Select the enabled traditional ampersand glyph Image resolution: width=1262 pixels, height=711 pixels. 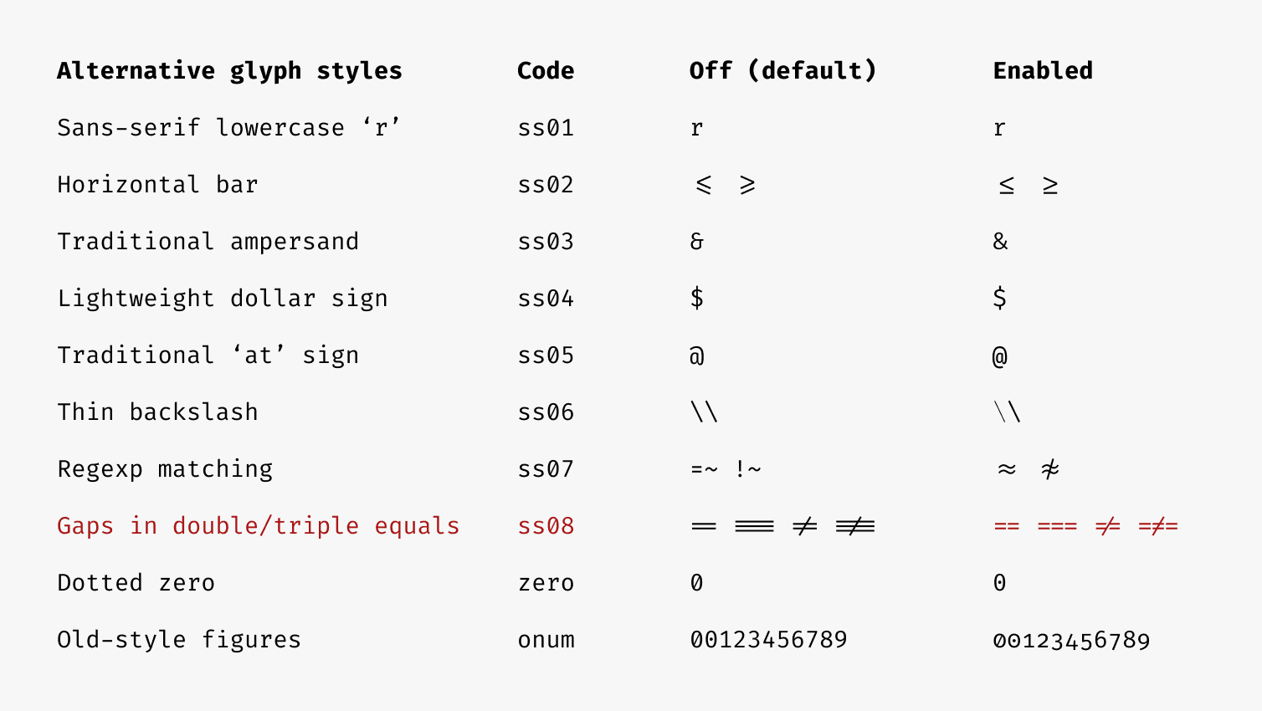pyautogui.click(x=1000, y=242)
